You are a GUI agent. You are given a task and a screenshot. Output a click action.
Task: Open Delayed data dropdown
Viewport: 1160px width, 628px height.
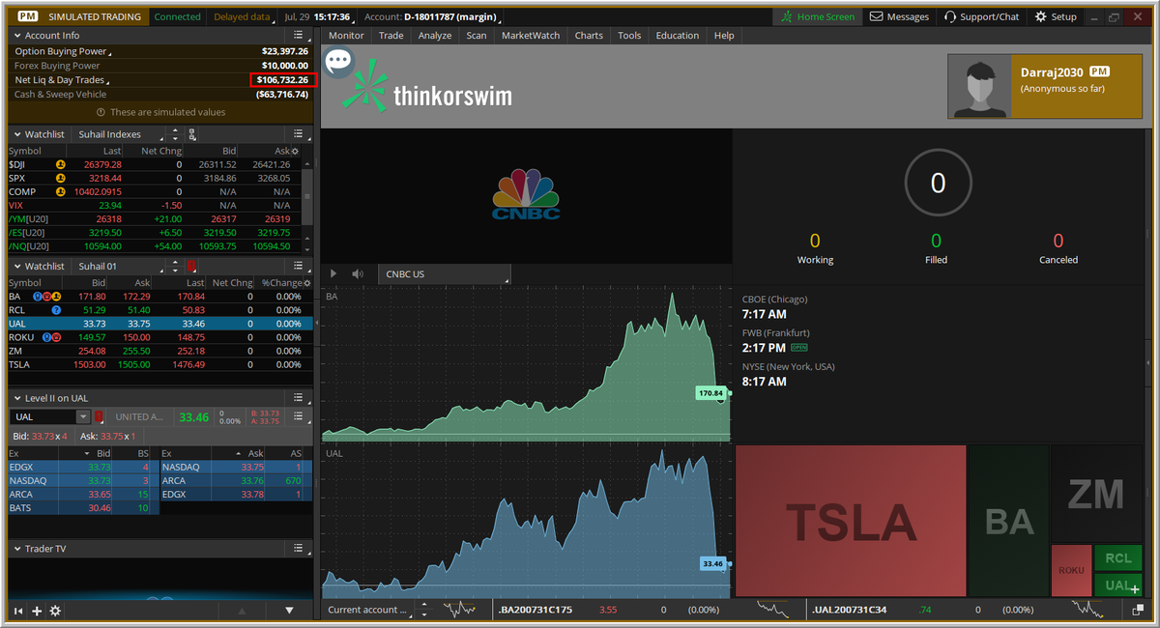click(x=244, y=16)
